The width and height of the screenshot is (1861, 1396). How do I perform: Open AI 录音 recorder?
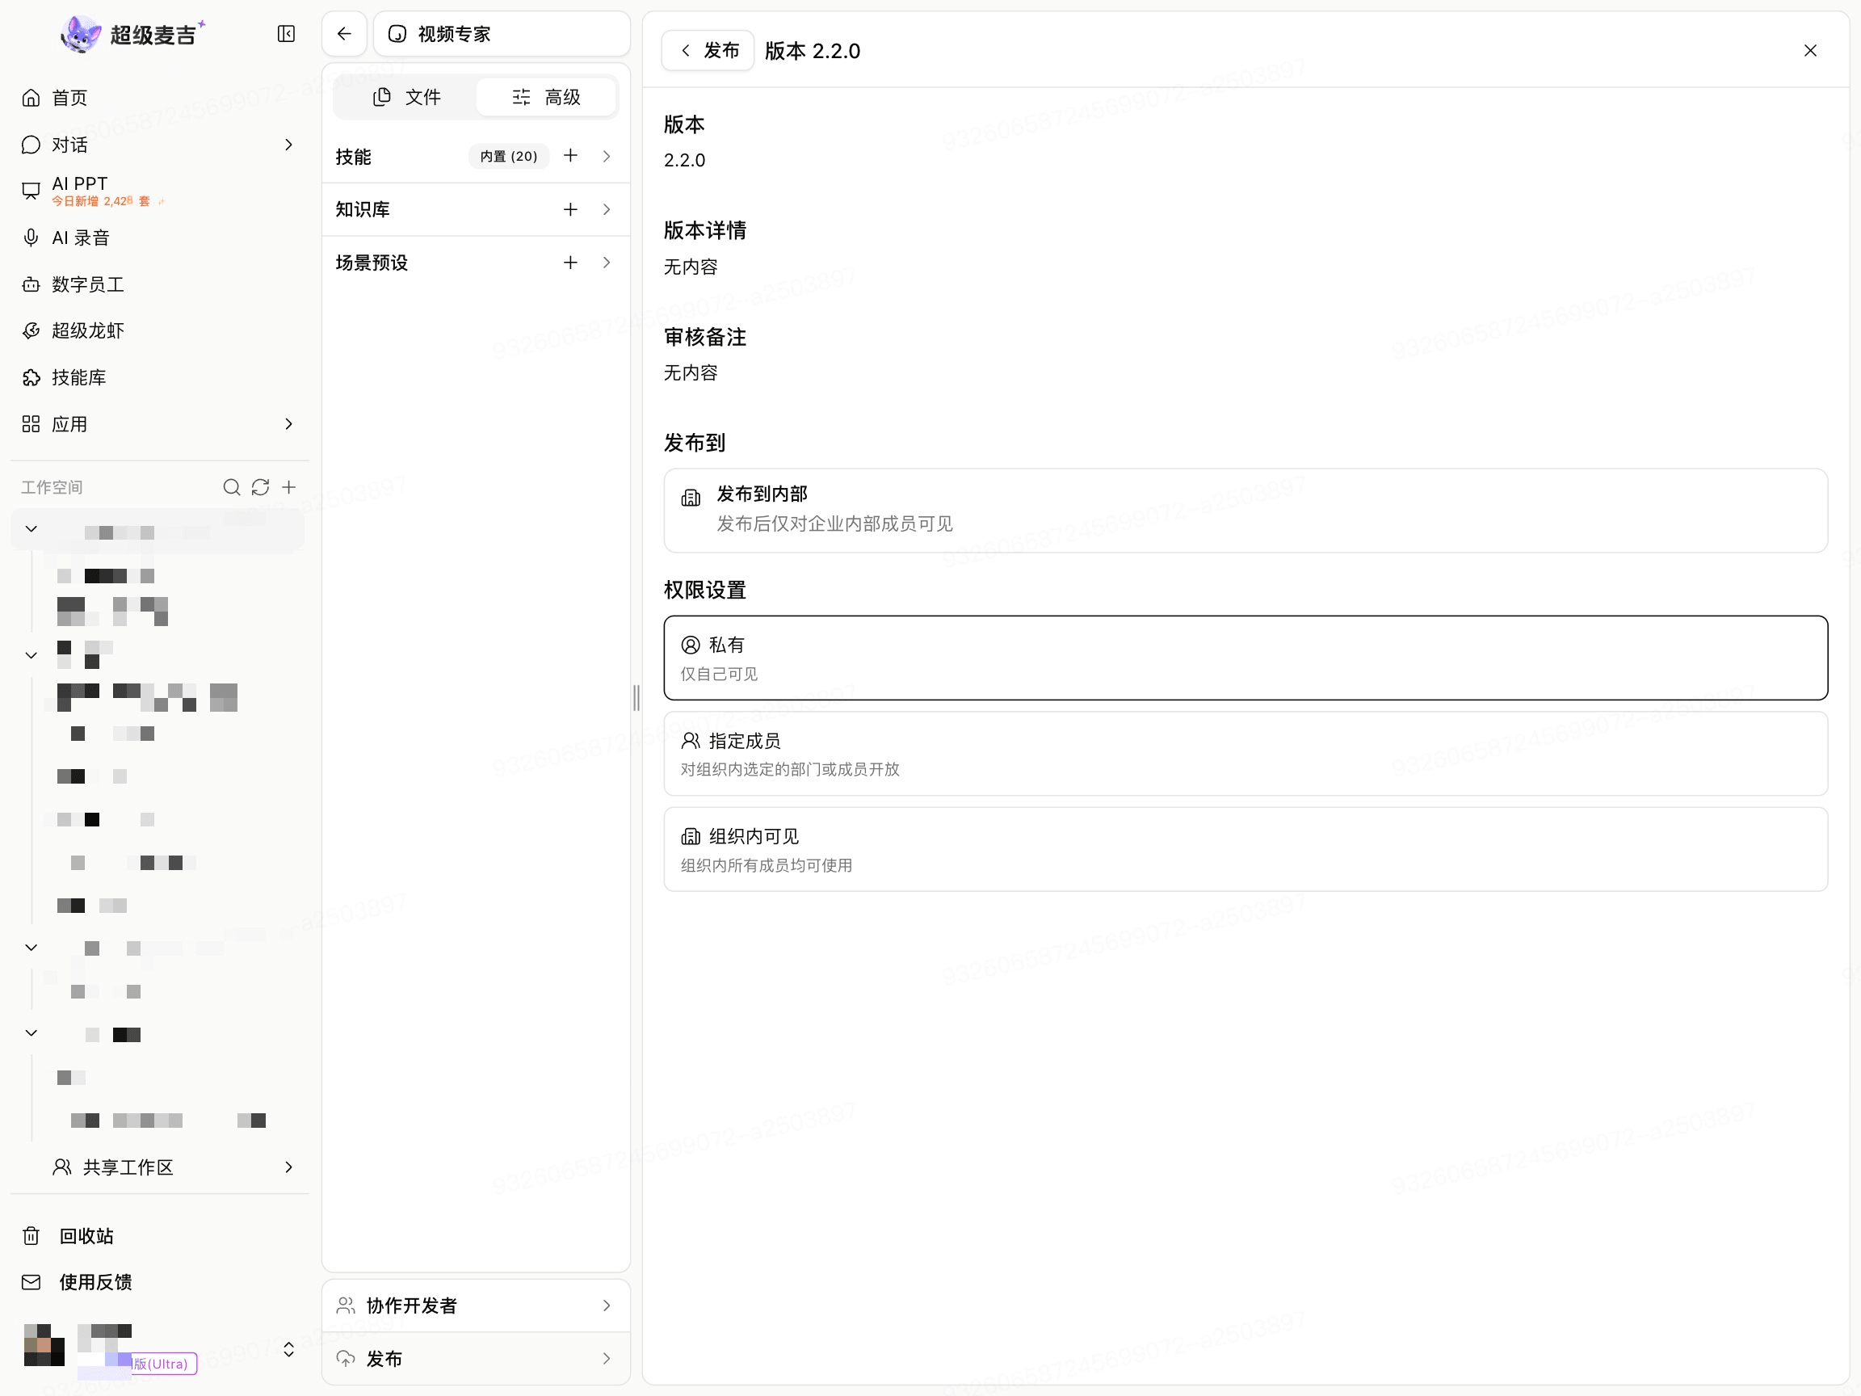pyautogui.click(x=160, y=238)
